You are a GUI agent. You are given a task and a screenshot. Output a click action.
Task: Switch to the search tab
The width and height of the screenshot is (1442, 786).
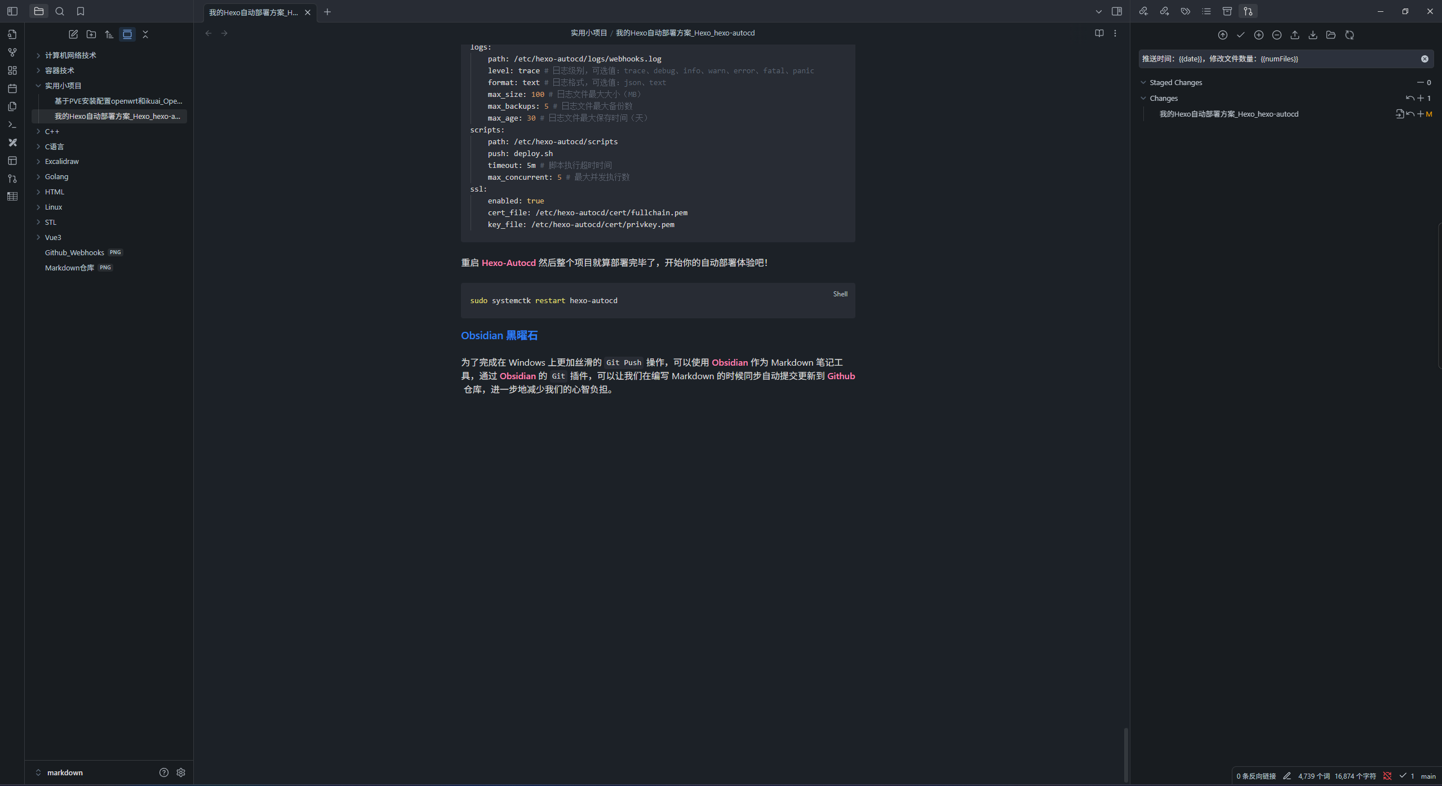[60, 11]
